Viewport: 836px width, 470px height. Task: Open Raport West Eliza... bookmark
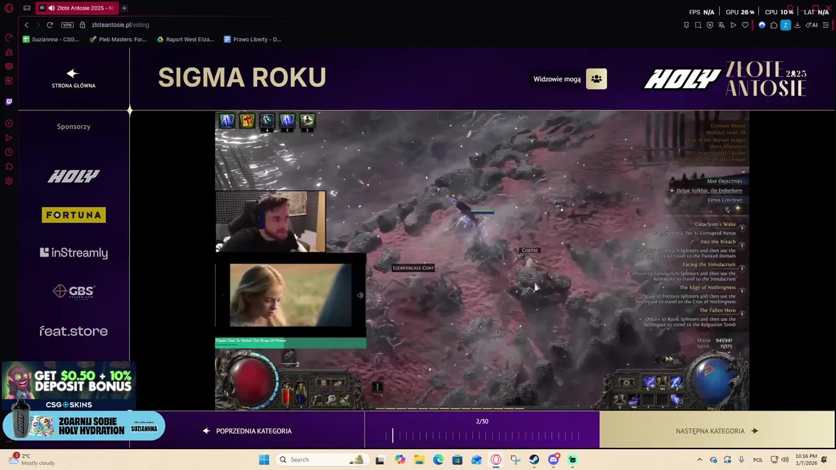(185, 39)
